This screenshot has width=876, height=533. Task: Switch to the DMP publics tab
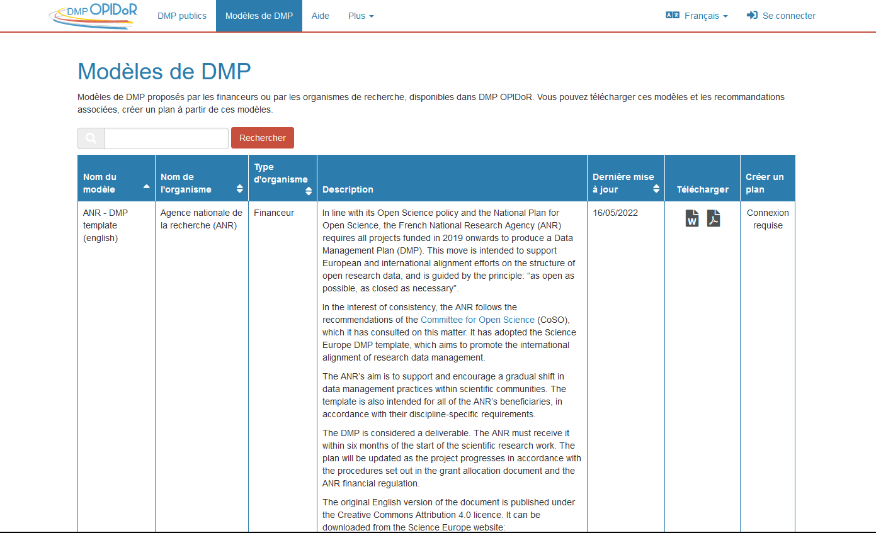pos(182,16)
